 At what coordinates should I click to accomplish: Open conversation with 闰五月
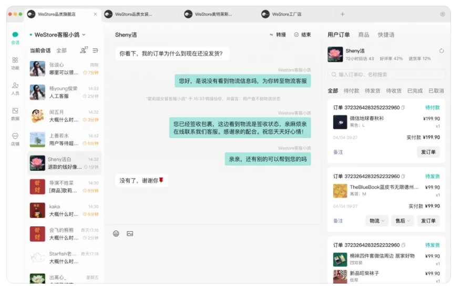64,116
